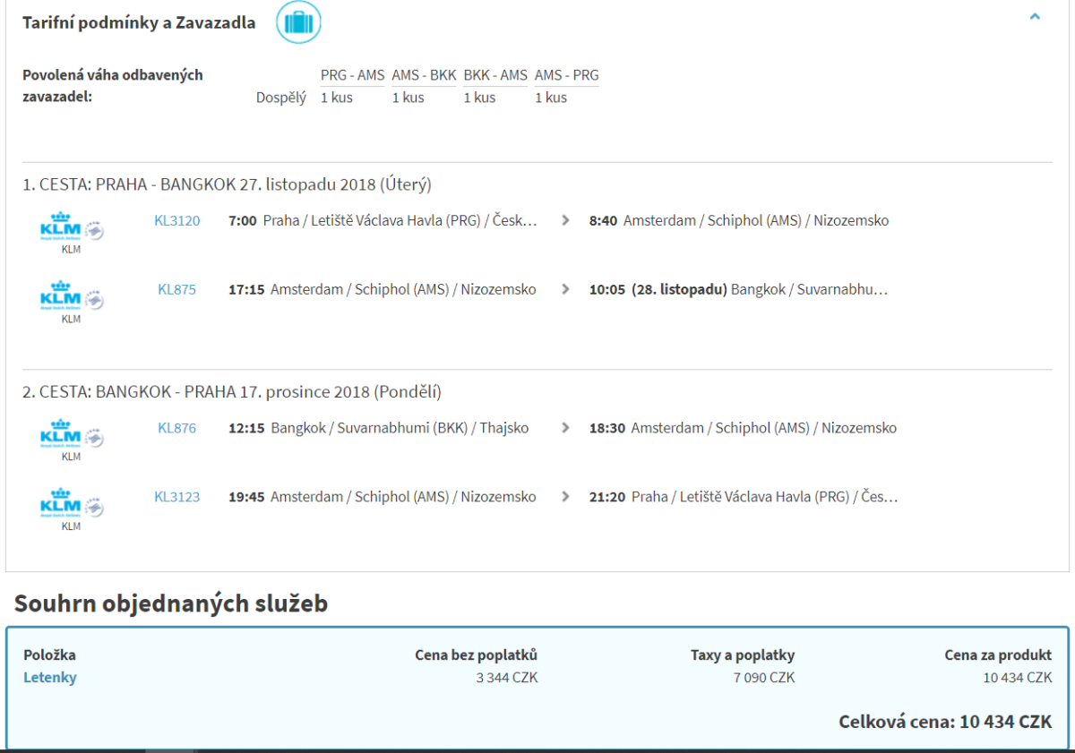
Task: Open flight number KL876 details
Action: 176,428
